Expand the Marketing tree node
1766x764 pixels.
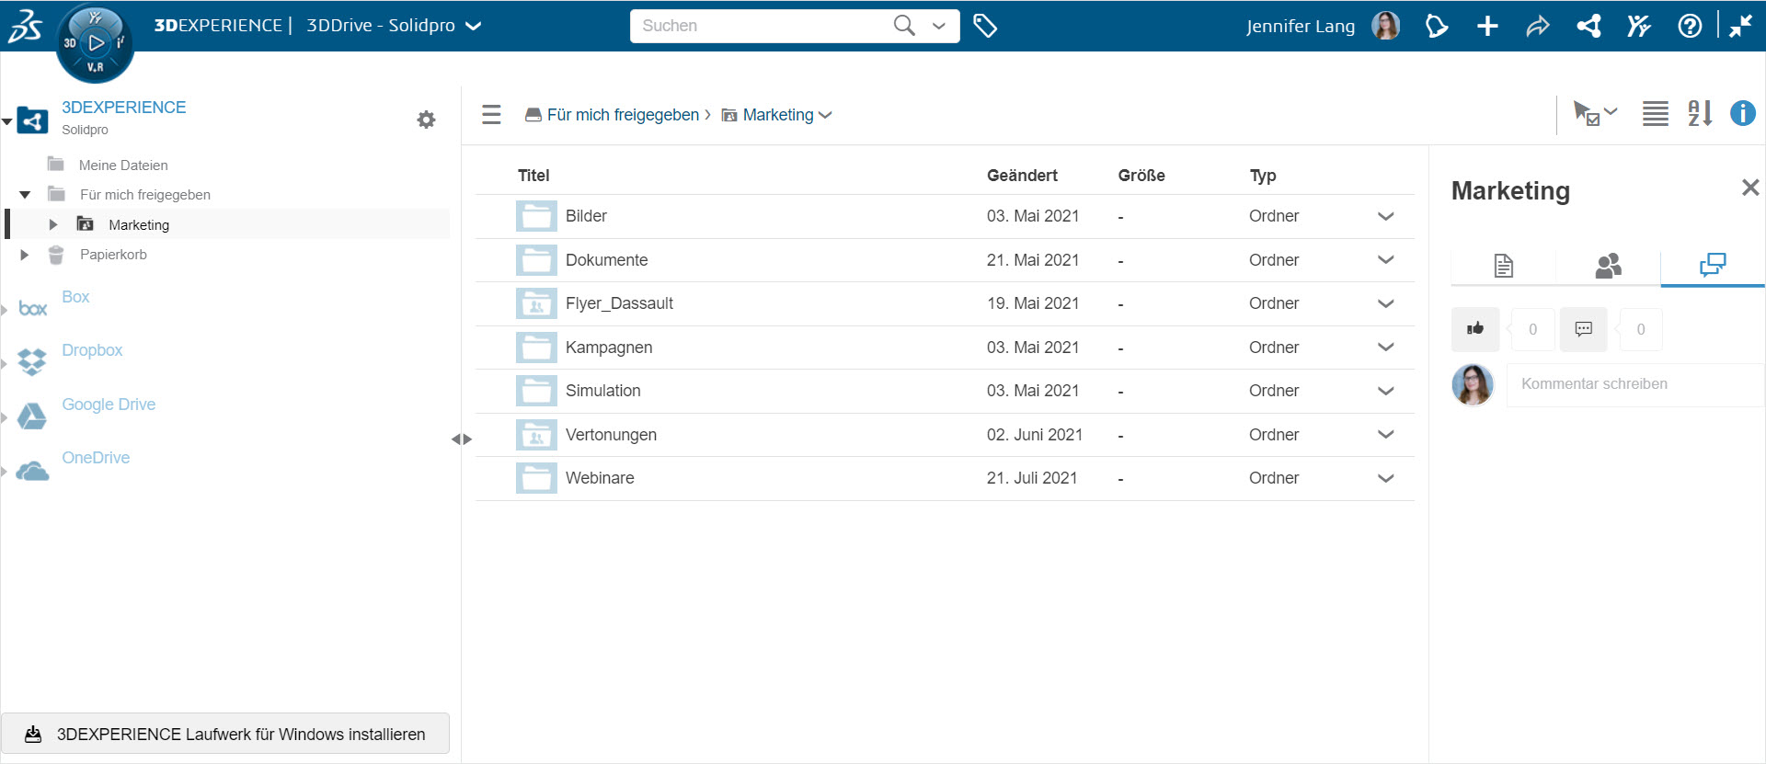pos(53,224)
